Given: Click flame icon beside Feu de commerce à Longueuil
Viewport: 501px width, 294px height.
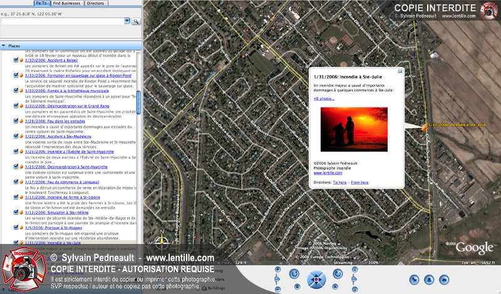Looking at the screenshot, I should (21, 182).
